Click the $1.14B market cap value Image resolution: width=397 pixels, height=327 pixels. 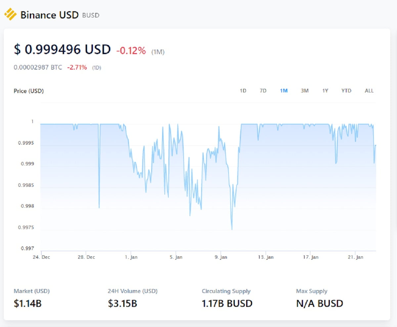(28, 303)
